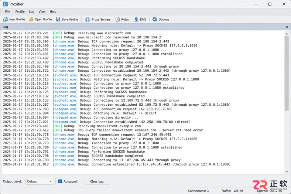The height and width of the screenshot is (194, 291).
Task: Click the log scrollbar down arrow
Action: pos(287,171)
